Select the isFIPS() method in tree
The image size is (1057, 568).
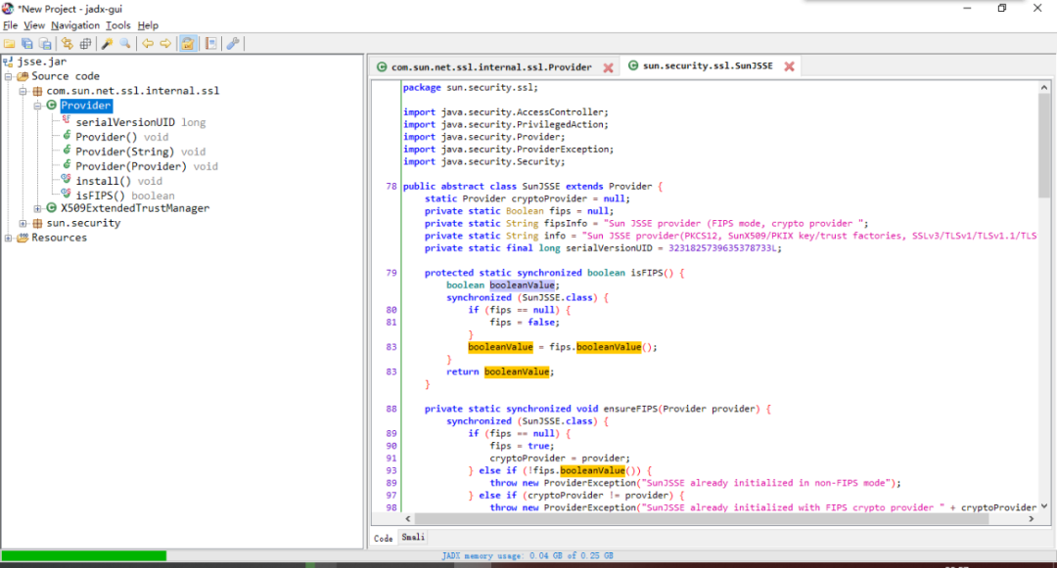point(124,196)
